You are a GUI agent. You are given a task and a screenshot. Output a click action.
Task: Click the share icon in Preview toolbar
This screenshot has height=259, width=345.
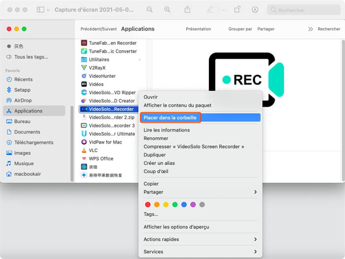pos(187,9)
